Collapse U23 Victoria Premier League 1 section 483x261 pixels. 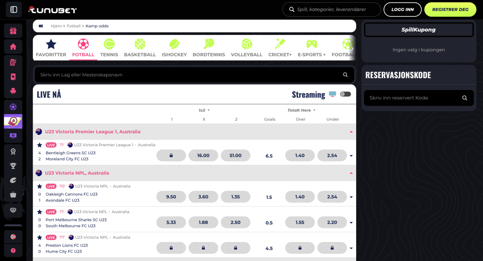(x=351, y=132)
